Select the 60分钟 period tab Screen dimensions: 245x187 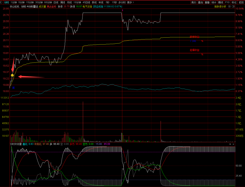coord(48,2)
